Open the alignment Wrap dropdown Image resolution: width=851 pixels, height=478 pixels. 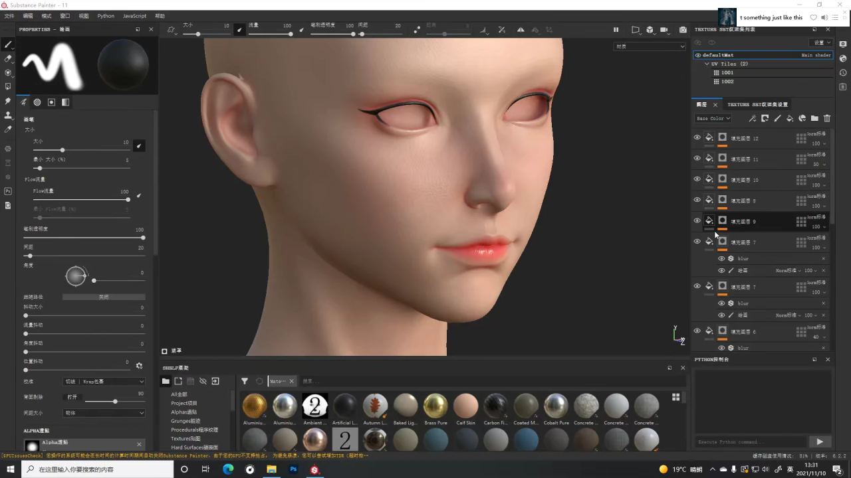pyautogui.click(x=104, y=382)
